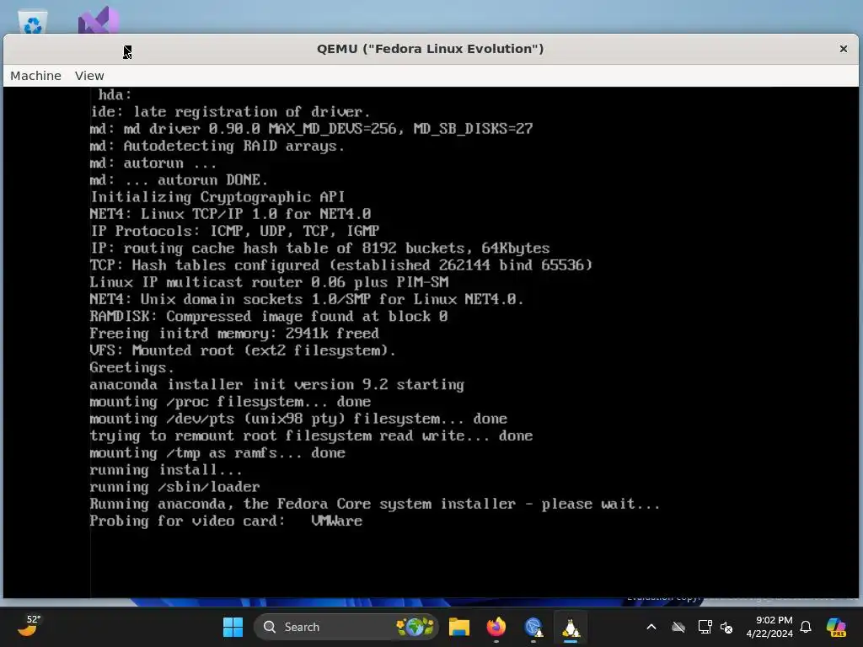Click the "md: md driver 0.90.0" line
The width and height of the screenshot is (863, 647).
311,129
